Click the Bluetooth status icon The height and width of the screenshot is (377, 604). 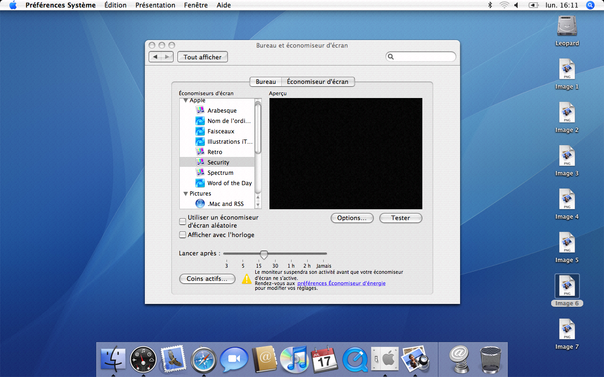[x=490, y=5]
